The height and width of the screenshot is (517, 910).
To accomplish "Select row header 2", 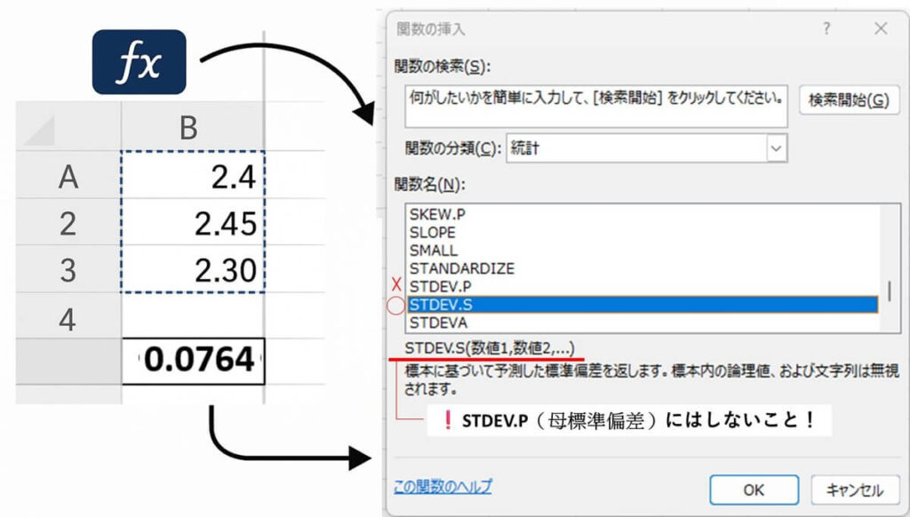I will pyautogui.click(x=68, y=222).
